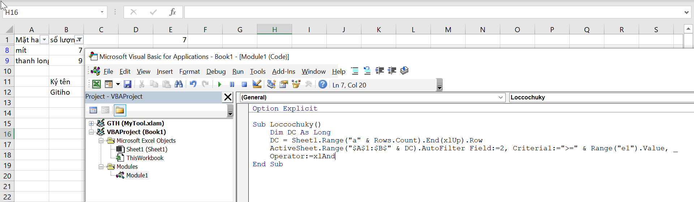Image resolution: width=694 pixels, height=202 pixels.
Task: Open Find with the binoculars icon
Action: point(179,85)
